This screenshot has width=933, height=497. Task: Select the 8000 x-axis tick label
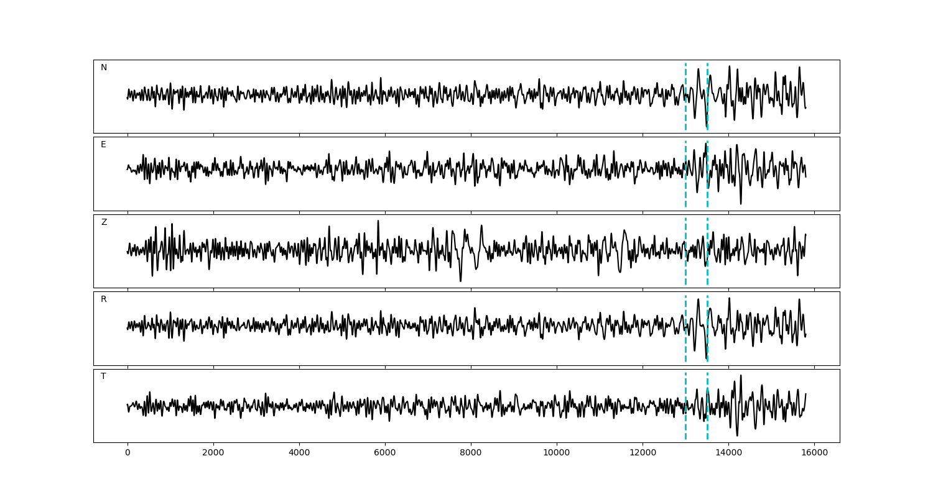(471, 454)
